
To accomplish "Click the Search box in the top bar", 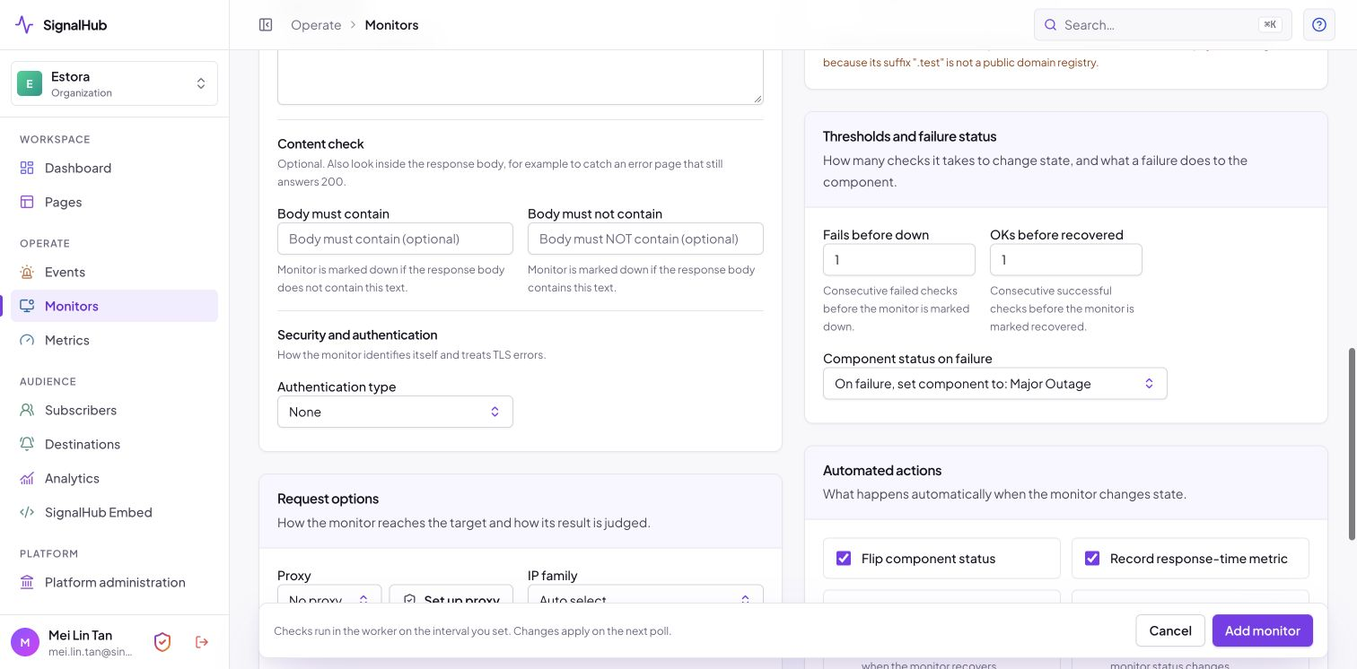I will (1163, 25).
